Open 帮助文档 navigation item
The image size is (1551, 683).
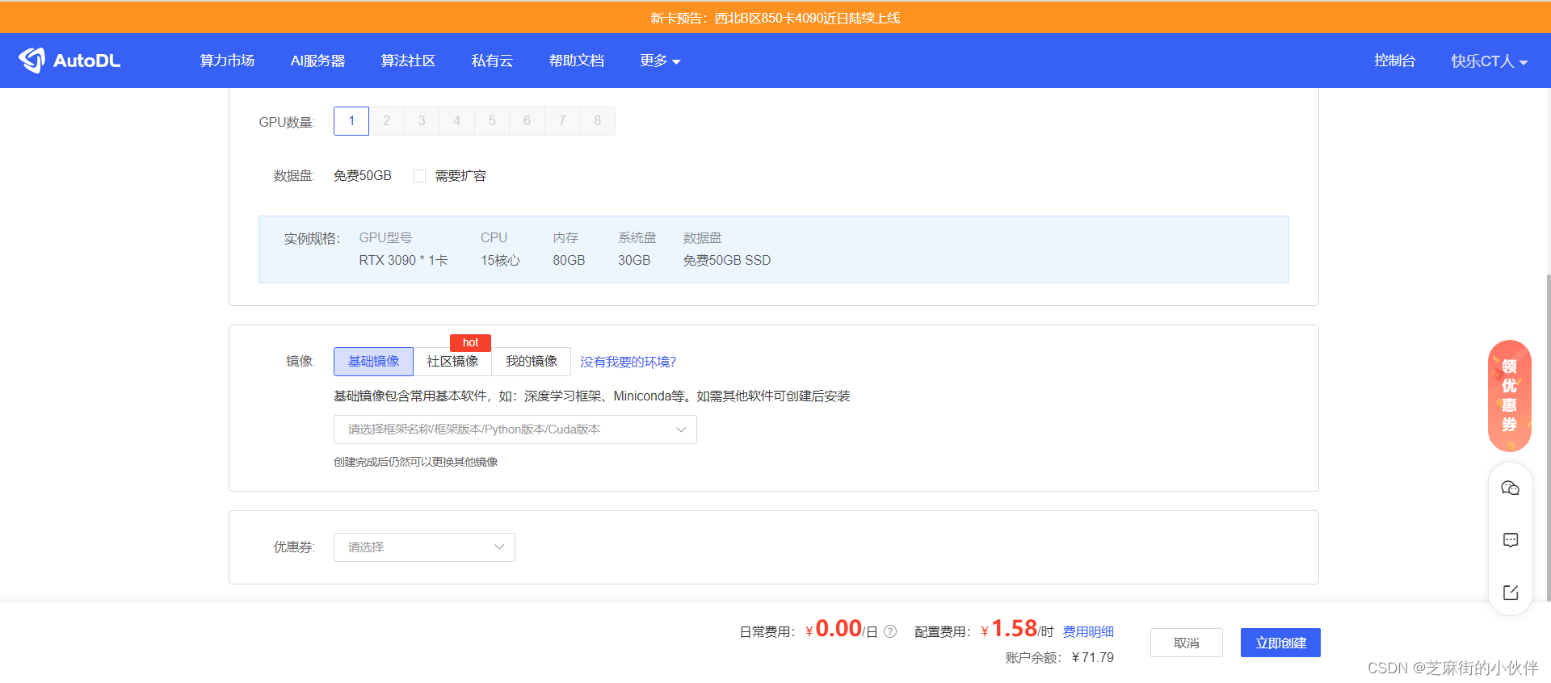click(x=576, y=61)
